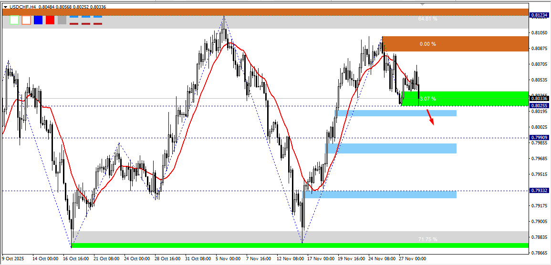
Task: Click the 0.79909 price level tag
Action: [539, 138]
